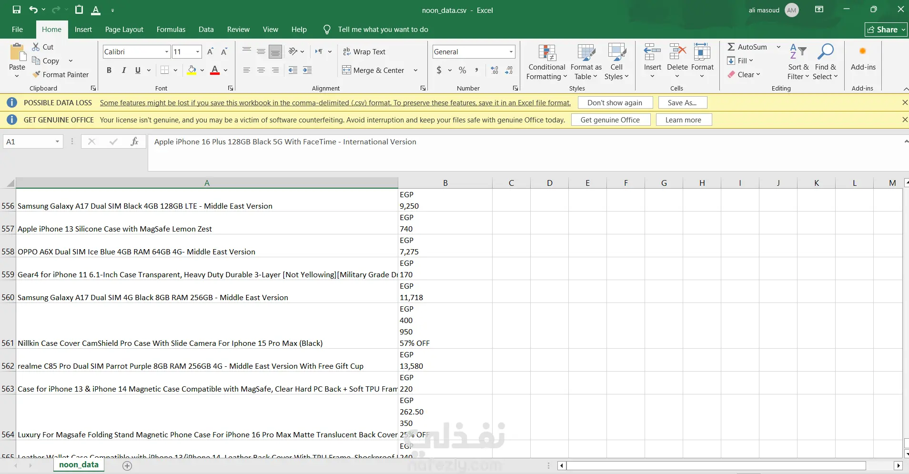This screenshot has height=474, width=909.
Task: Open the File menu
Action: point(18,30)
